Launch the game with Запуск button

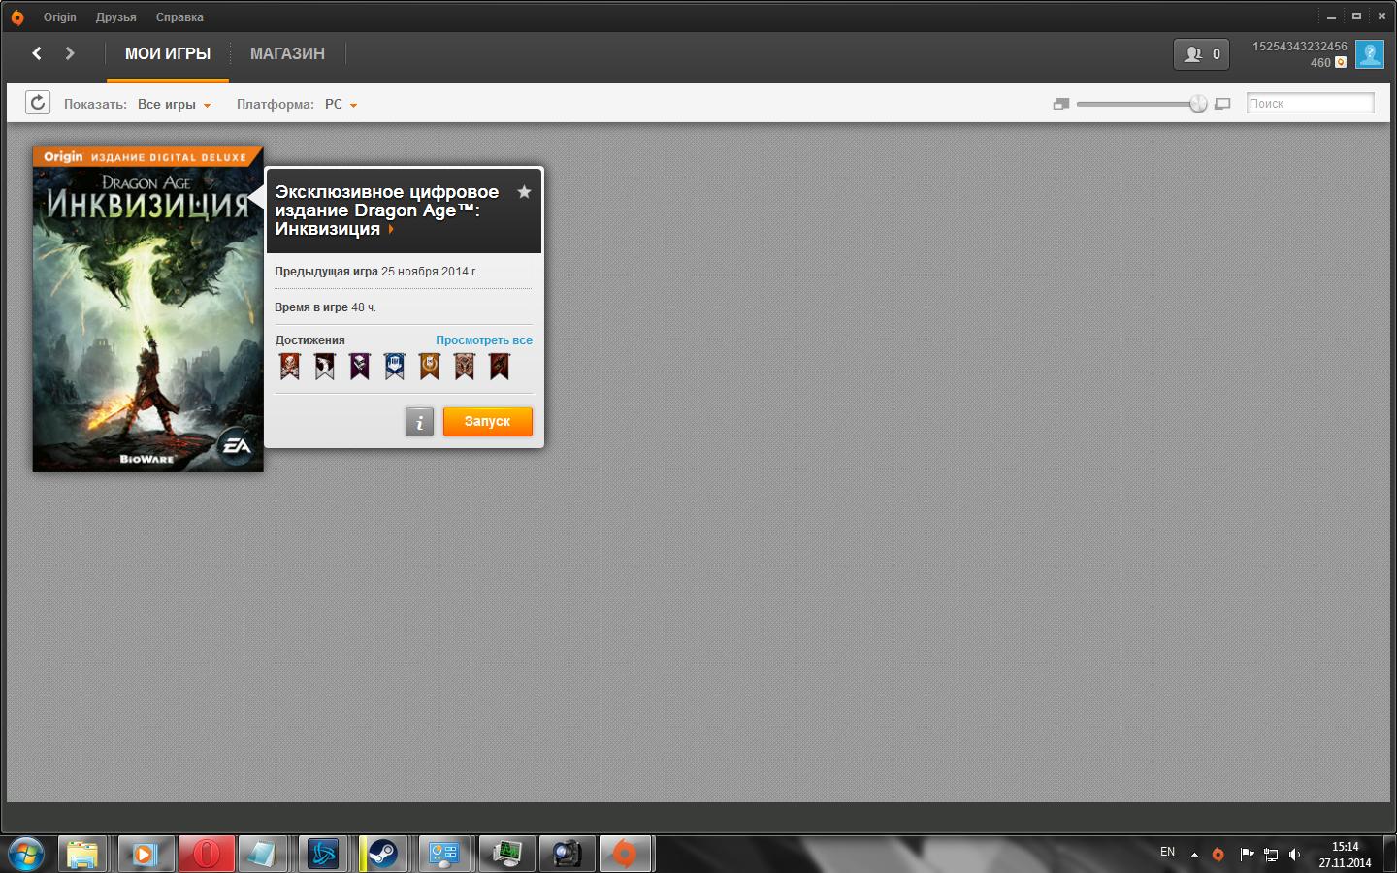[487, 421]
